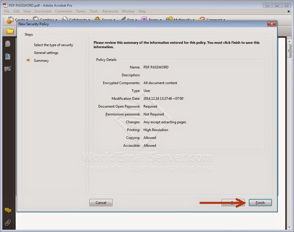
Task: Open the View menu
Action: [27, 11]
